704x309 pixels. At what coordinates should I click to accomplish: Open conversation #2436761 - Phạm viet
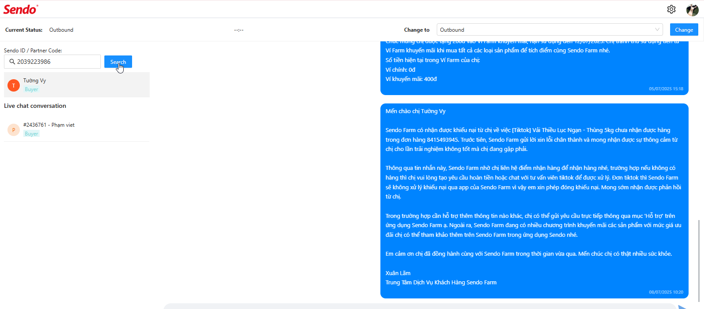[x=77, y=129]
